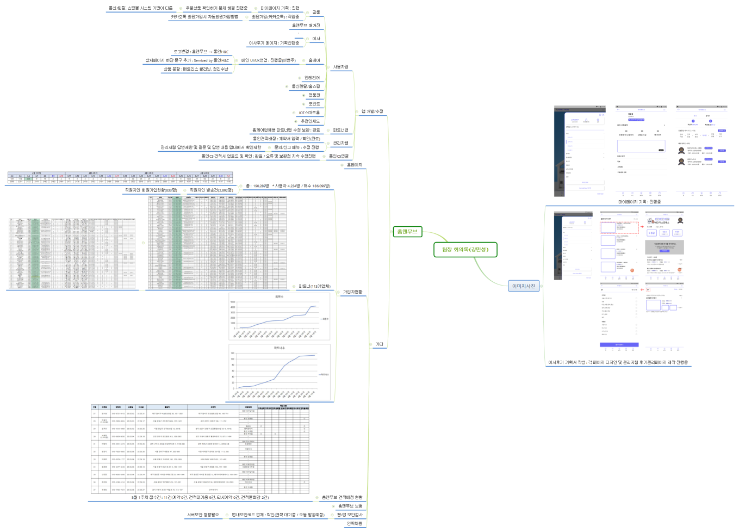Collapse the 앱 개발/수정 branch
Viewport: 739px width, 532px height.
pos(357,112)
